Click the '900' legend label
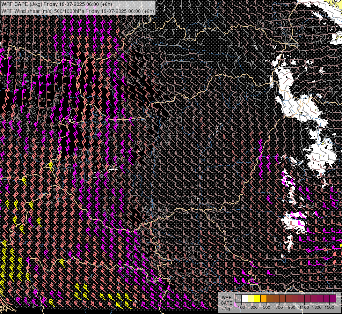Screen dimensions: 342x314 click(x=292, y=307)
